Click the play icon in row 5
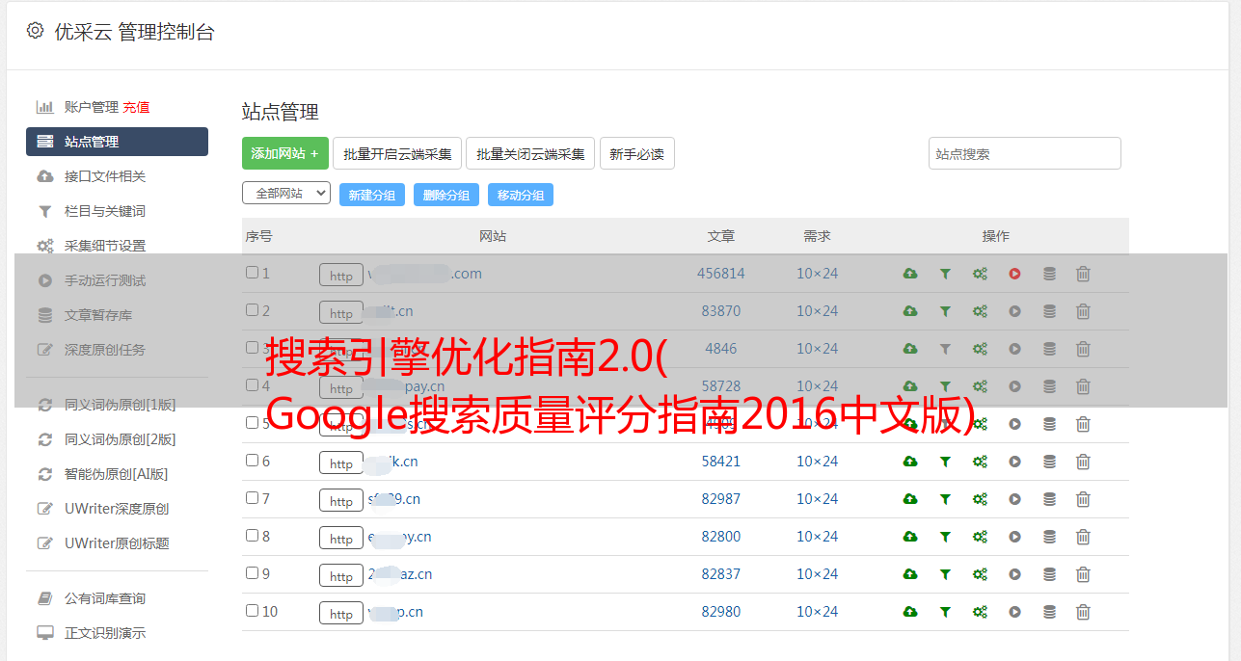 pyautogui.click(x=1014, y=424)
